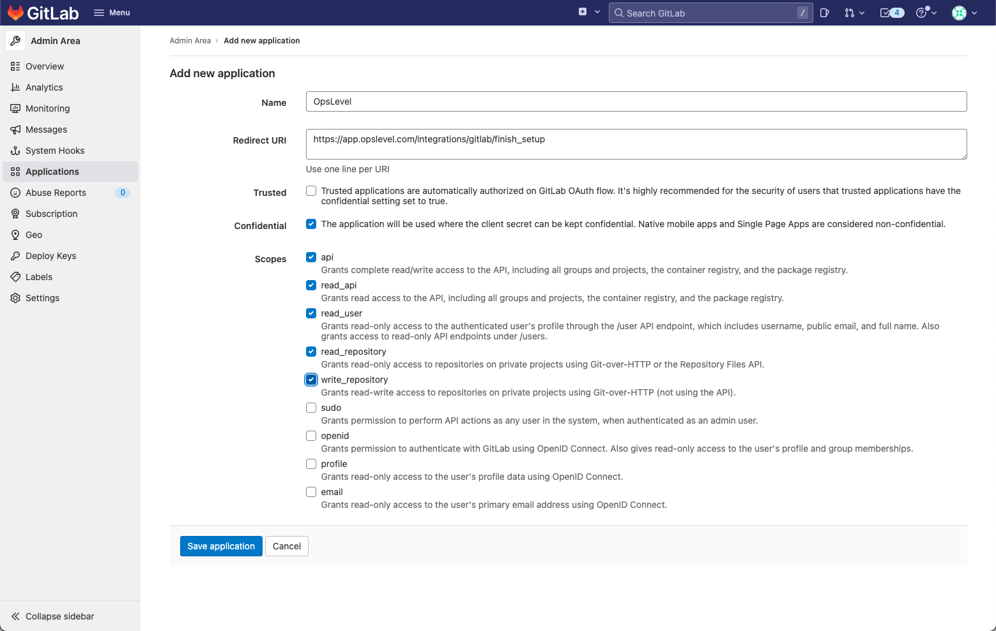Viewport: 996px width, 631px height.
Task: Open the hamburger Menu button
Action: (112, 13)
